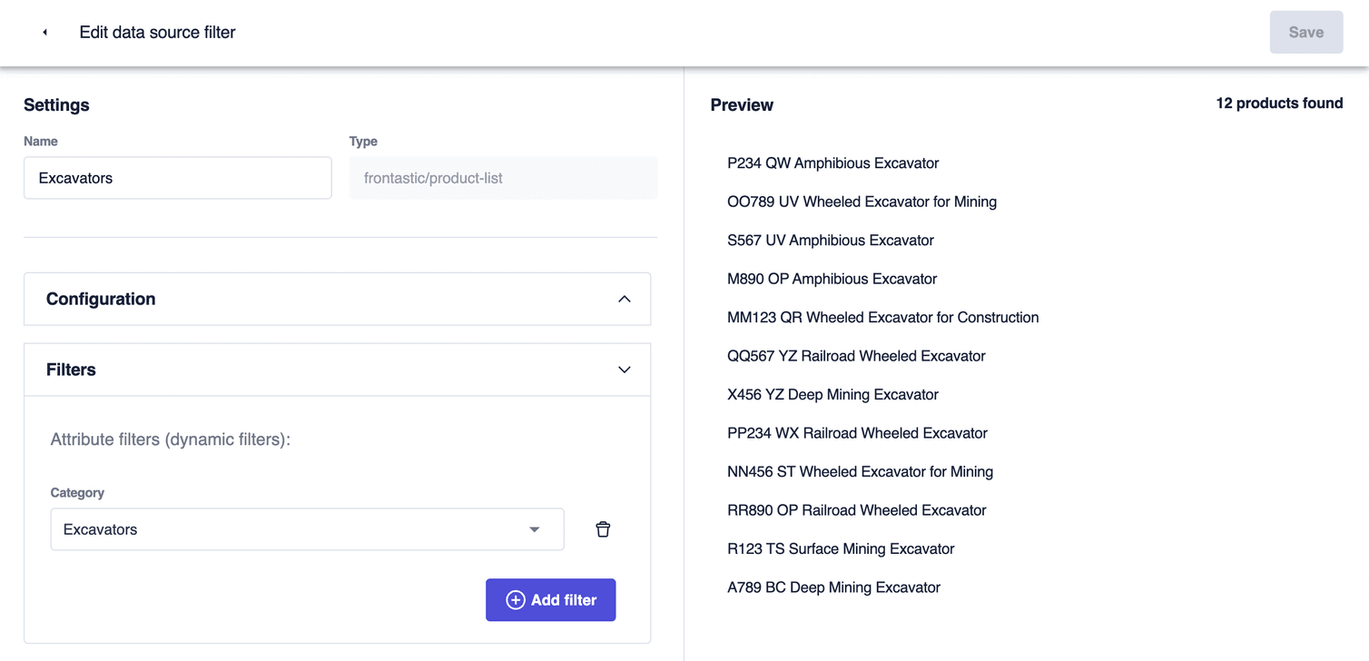Click the back arrow in the top bar
This screenshot has height=661, width=1369.
[x=44, y=31]
